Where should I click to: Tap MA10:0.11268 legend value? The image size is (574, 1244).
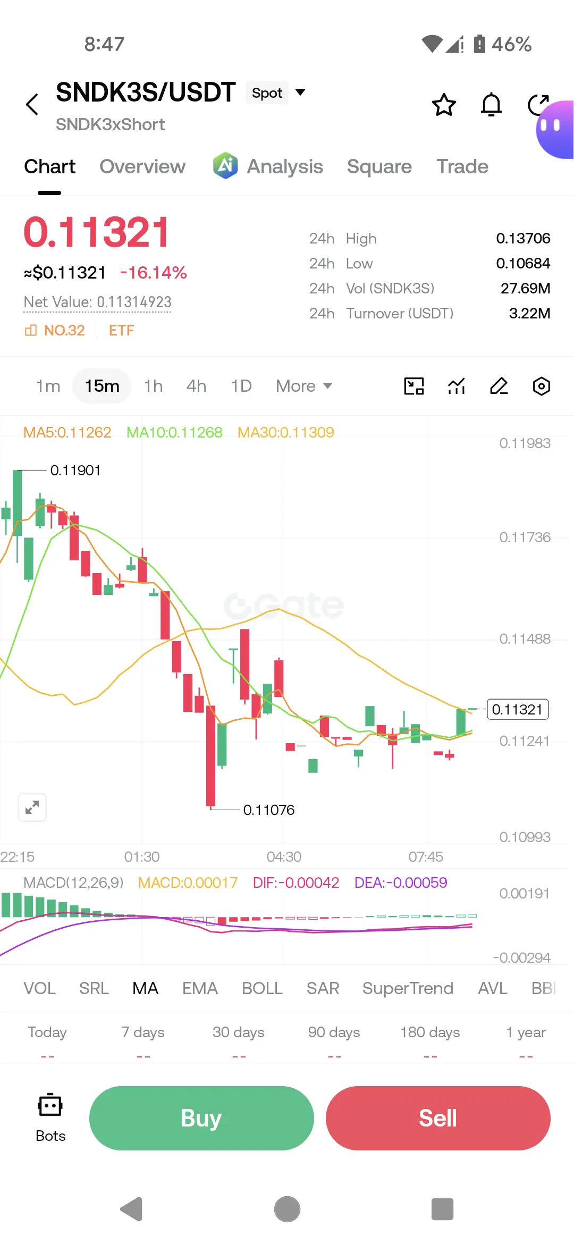174,432
